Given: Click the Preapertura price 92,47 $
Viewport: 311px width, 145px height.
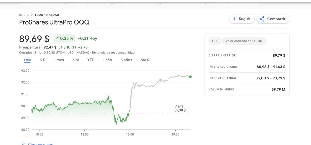Looking at the screenshot, I should (x=50, y=47).
